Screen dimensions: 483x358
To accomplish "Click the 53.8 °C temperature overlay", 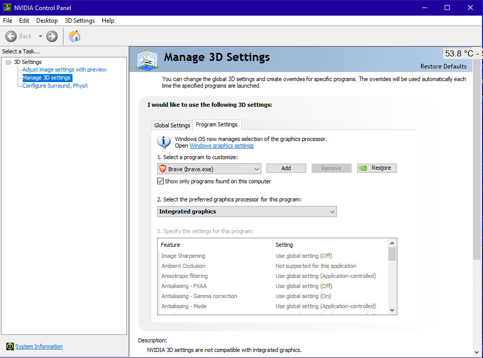I will (462, 53).
